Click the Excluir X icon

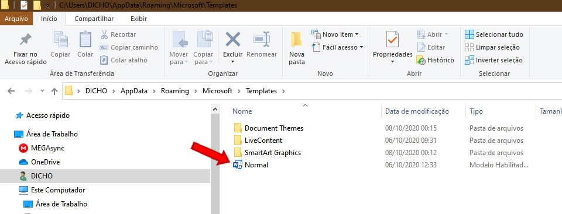232,39
